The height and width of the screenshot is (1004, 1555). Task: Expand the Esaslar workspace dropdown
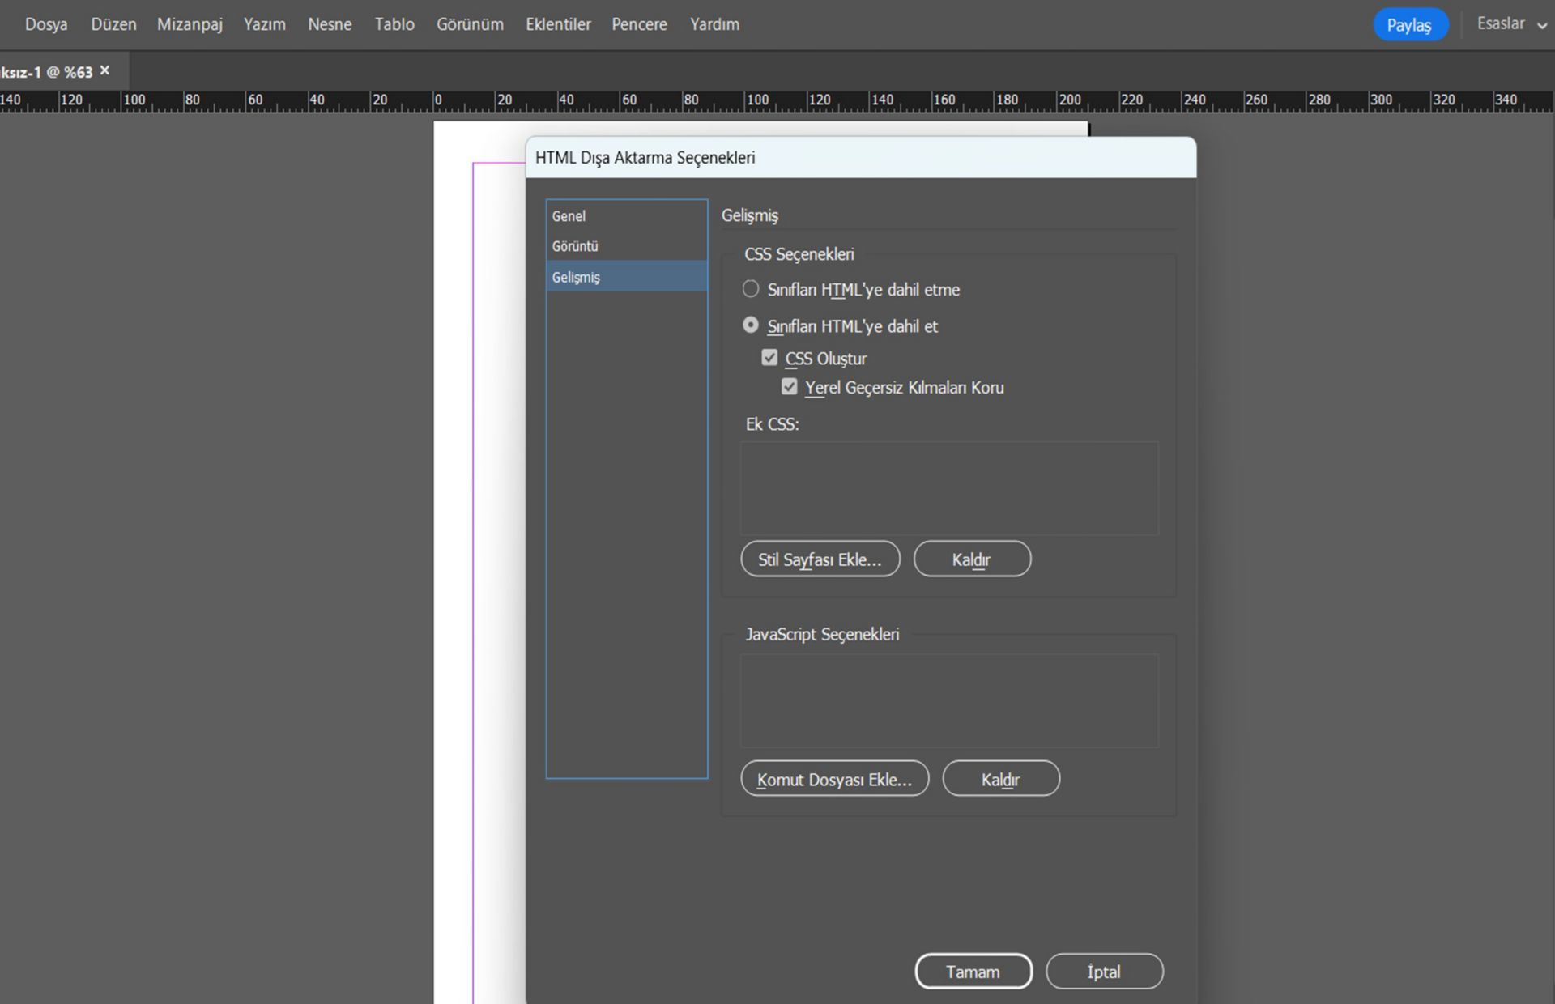(x=1511, y=24)
